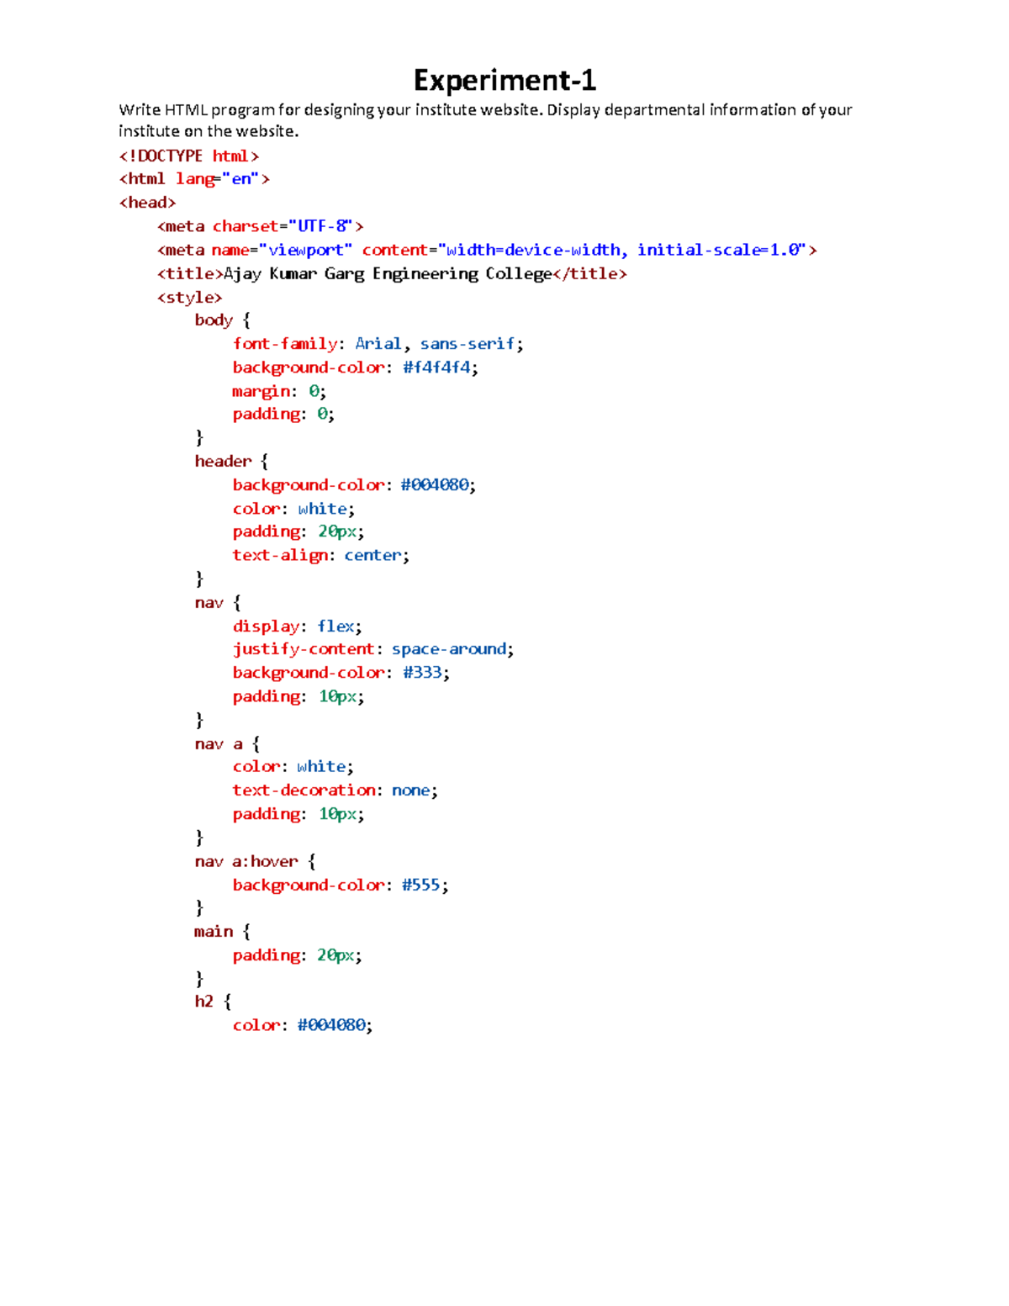Viewport: 1009px width, 1306px height.
Task: Click the meta viewport tag line
Action: (486, 250)
